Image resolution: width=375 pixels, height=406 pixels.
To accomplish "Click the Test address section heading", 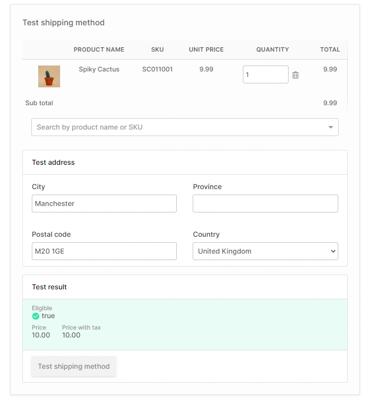I will pyautogui.click(x=53, y=162).
